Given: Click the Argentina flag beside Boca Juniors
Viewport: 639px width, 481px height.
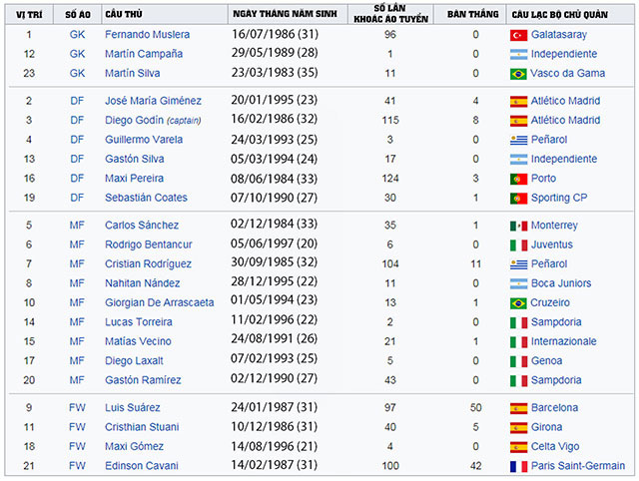Looking at the screenshot, I should point(518,283).
